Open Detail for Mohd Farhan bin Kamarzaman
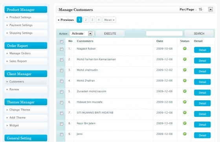Viewport: 220px width, 142px height. pyautogui.click(x=202, y=61)
